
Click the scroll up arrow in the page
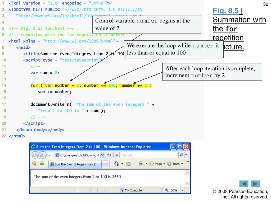click(x=187, y=172)
